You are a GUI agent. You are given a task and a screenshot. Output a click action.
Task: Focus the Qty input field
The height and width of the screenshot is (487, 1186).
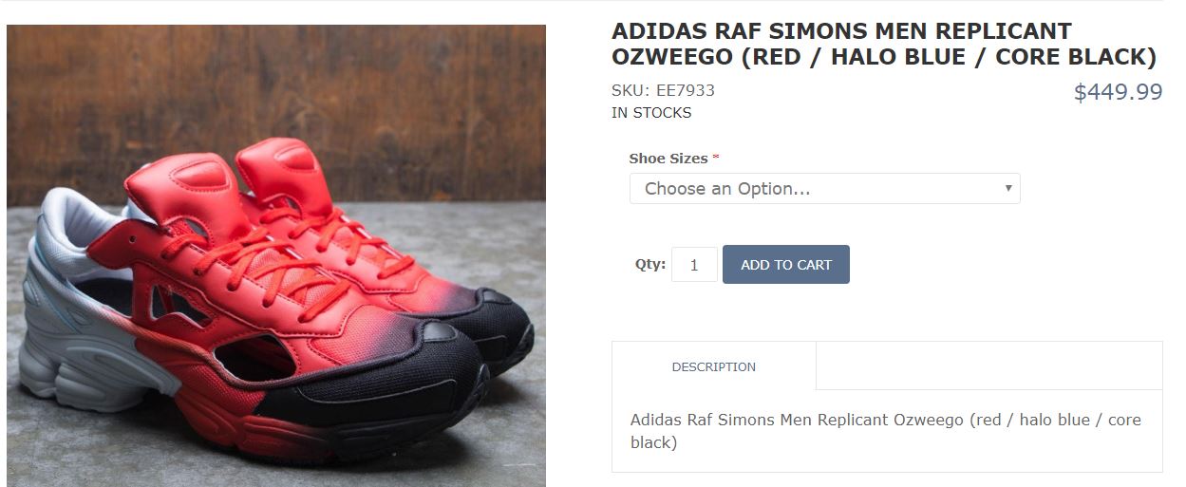click(694, 265)
